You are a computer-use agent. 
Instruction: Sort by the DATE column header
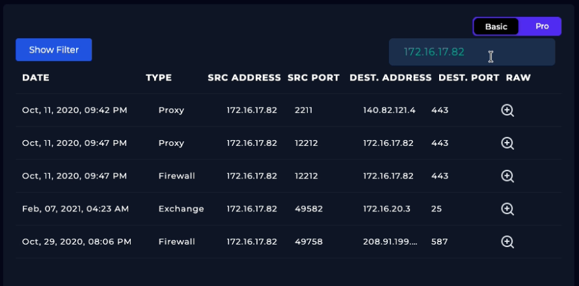click(x=36, y=78)
